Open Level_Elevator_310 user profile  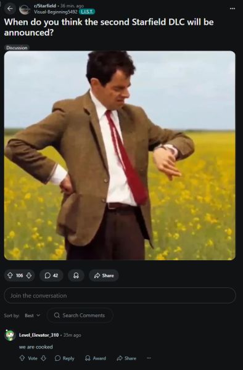click(x=39, y=335)
